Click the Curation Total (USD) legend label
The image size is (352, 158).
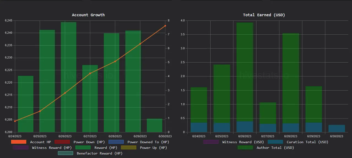click(x=307, y=142)
